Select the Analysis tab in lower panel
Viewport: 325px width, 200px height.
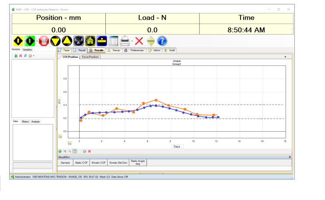coord(35,122)
